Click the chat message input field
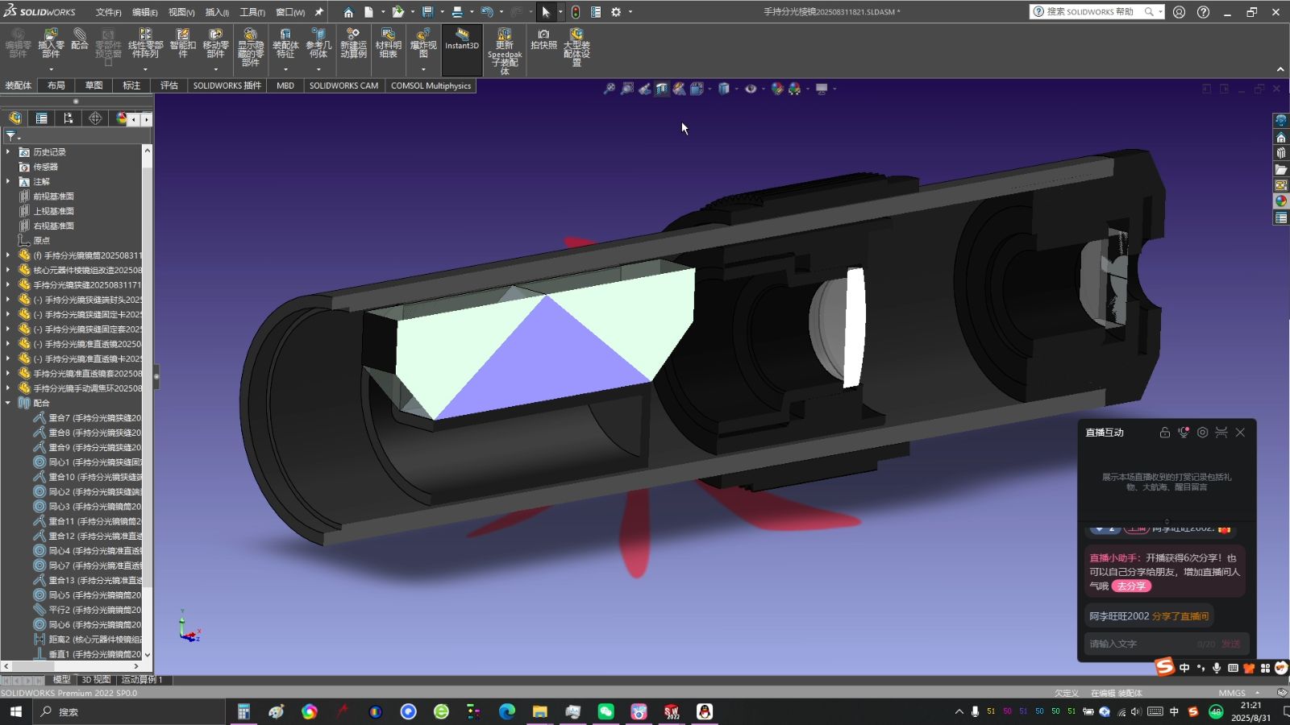This screenshot has height=725, width=1290. (1137, 644)
